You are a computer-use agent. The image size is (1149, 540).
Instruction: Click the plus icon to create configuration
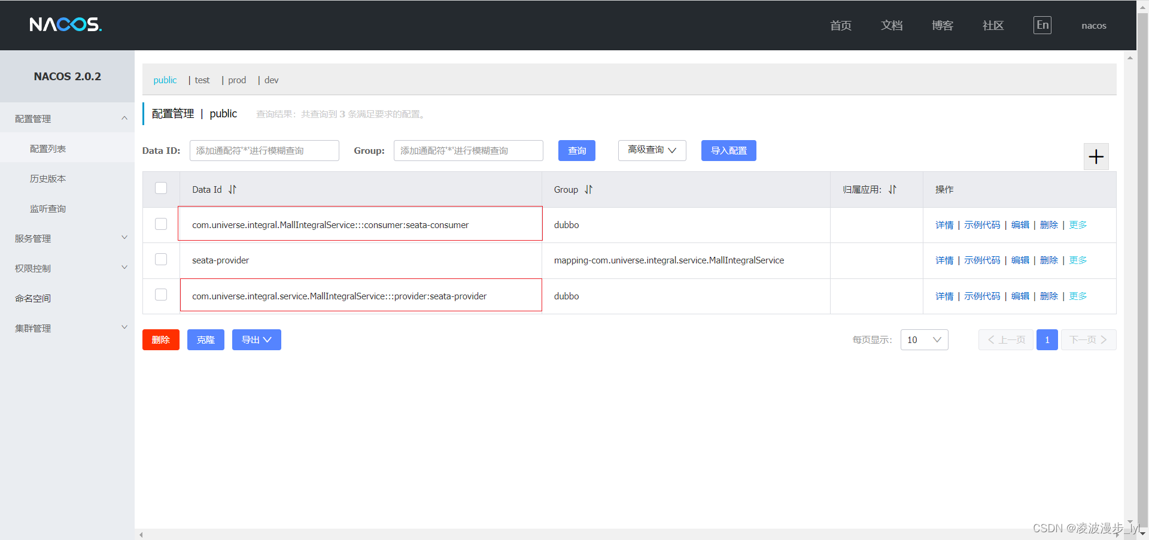click(x=1096, y=157)
